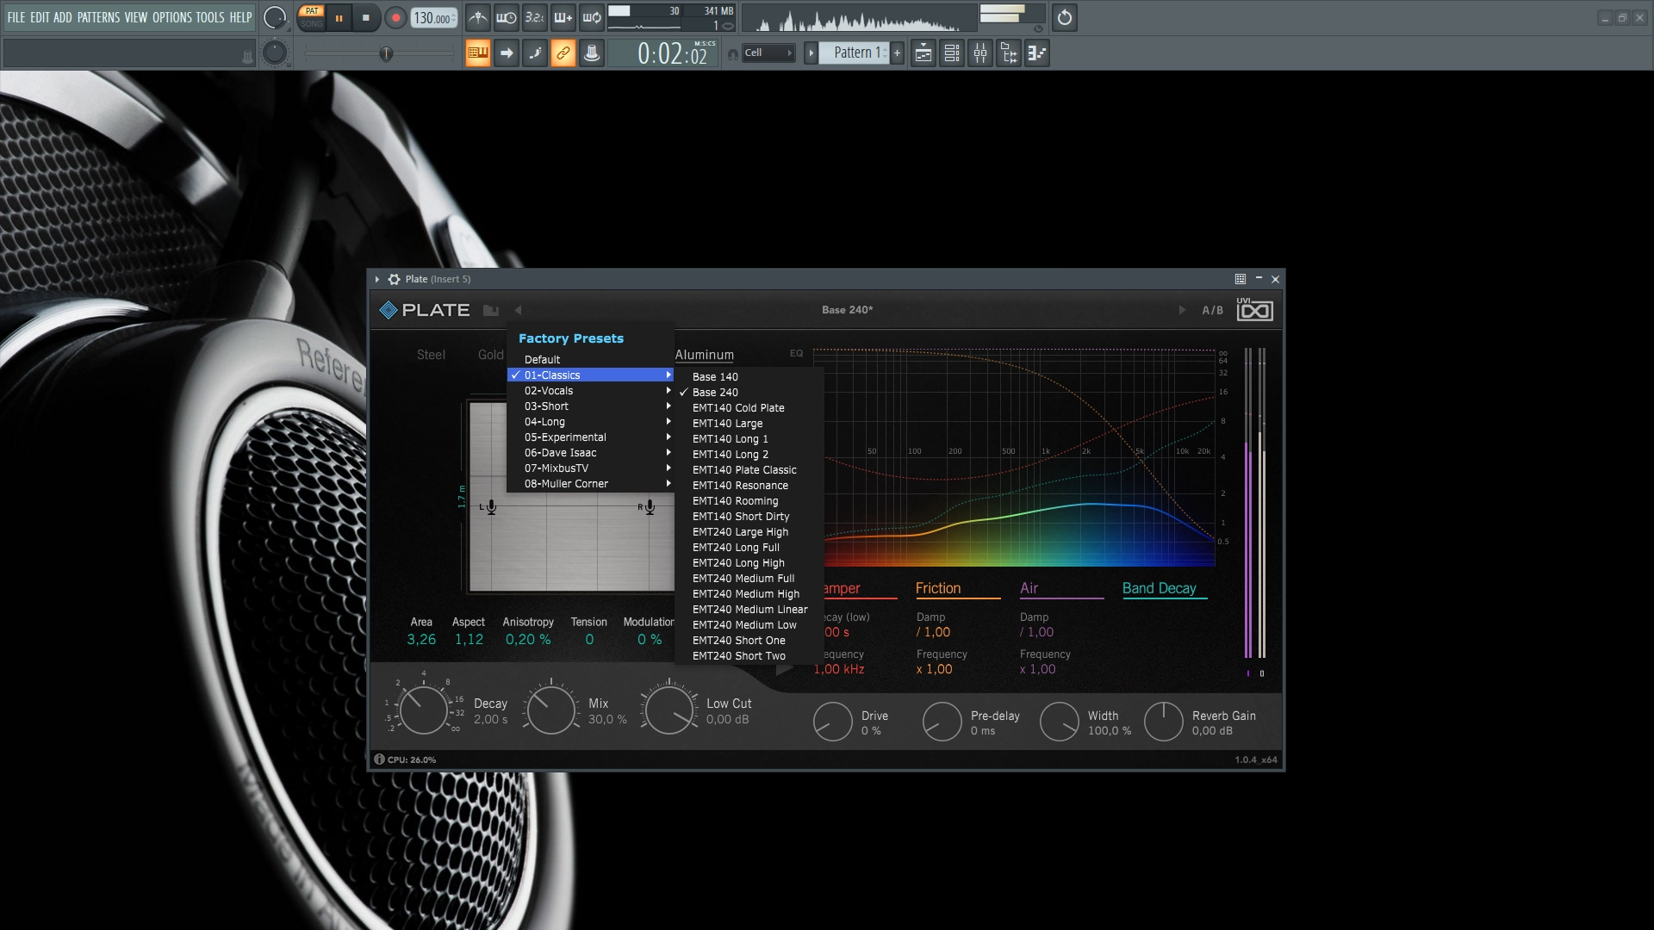The width and height of the screenshot is (1654, 930).
Task: Select the EMT240 Short Two preset
Action: [x=749, y=656]
